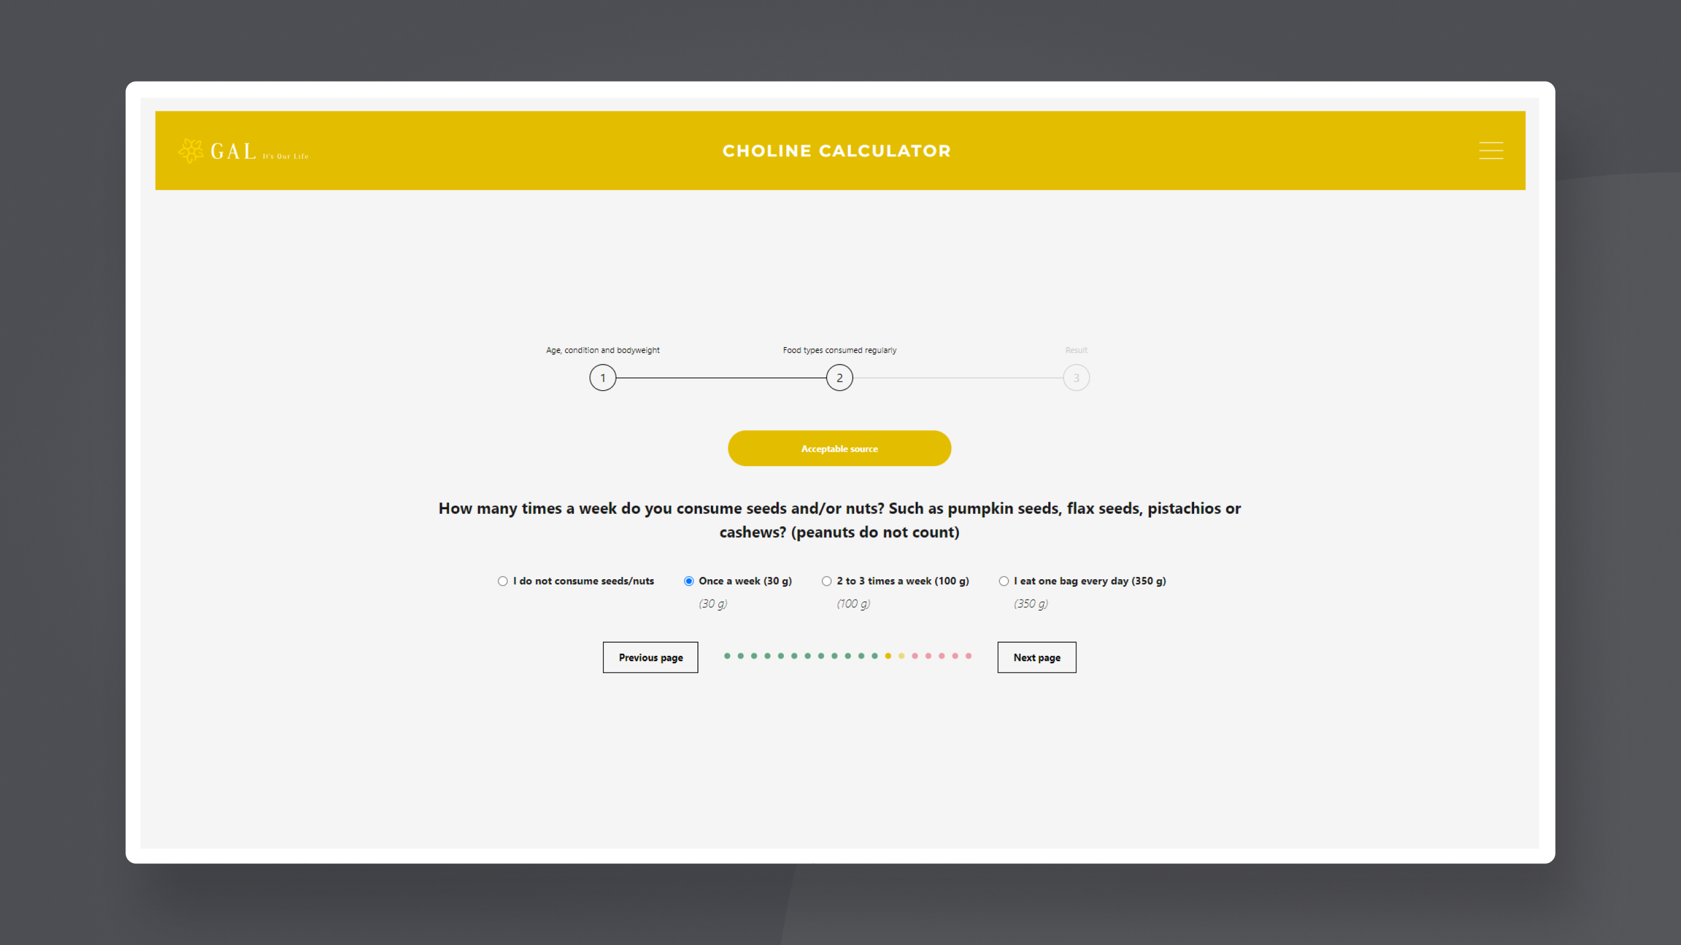This screenshot has height=945, width=1681.
Task: Choose 'I eat one bag every day' radio
Action: 1004,581
